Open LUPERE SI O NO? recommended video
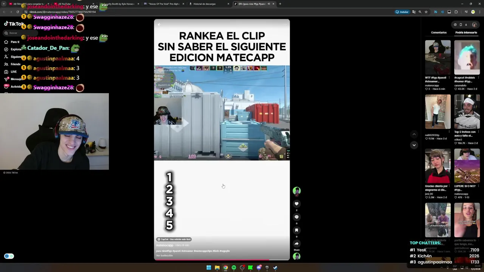 [467, 166]
